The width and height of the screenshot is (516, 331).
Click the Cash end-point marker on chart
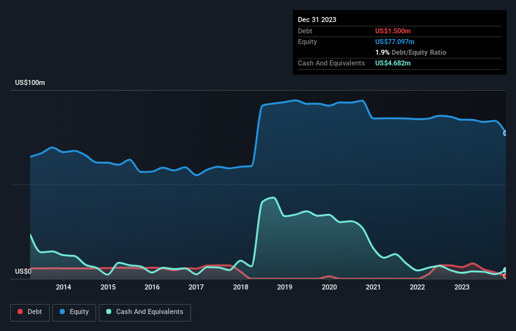pyautogui.click(x=505, y=270)
